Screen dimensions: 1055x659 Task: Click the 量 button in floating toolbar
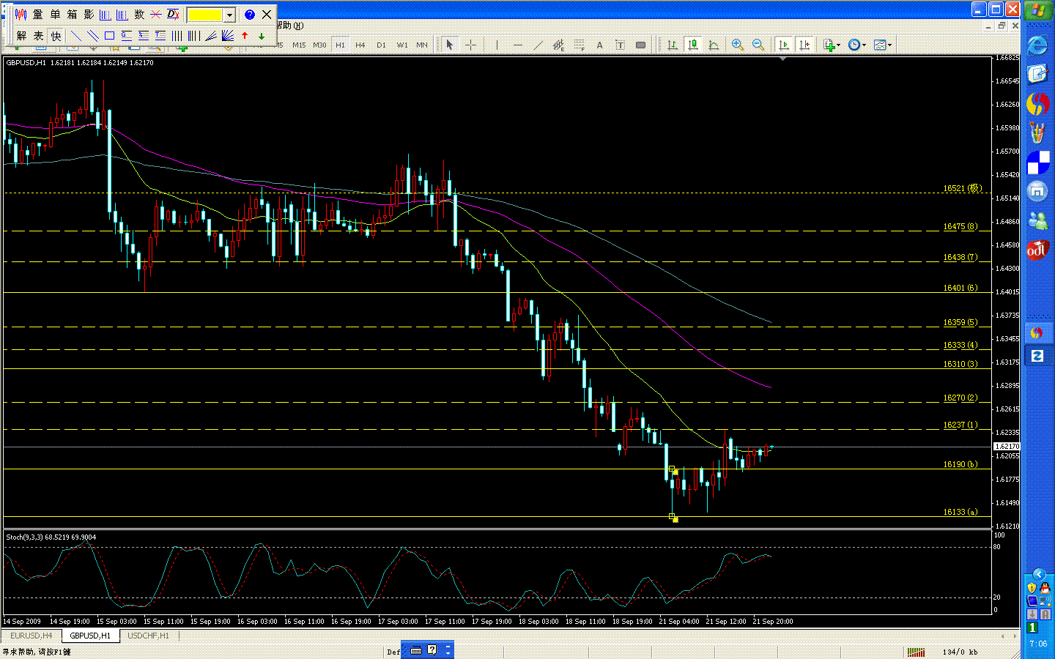click(x=37, y=15)
